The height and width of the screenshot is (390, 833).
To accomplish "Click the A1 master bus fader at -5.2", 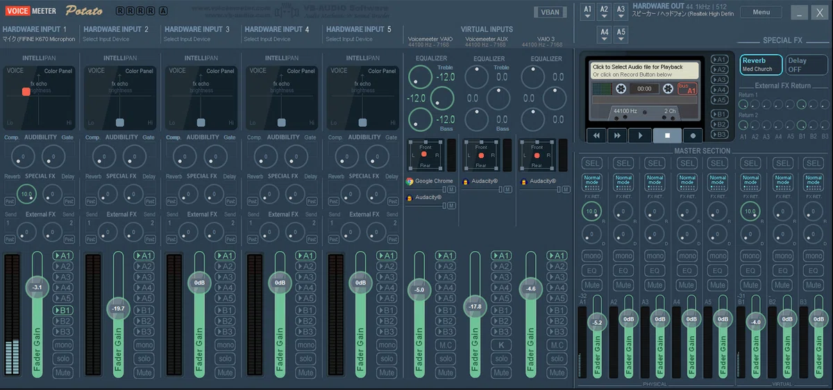I will 596,323.
